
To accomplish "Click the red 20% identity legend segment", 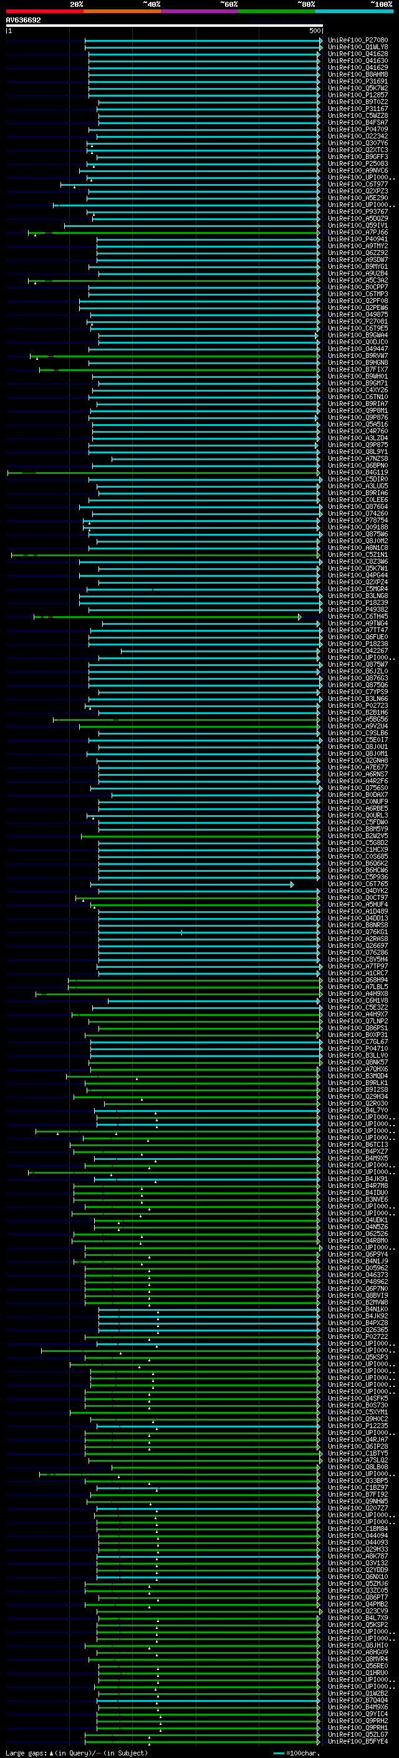I will pos(44,11).
